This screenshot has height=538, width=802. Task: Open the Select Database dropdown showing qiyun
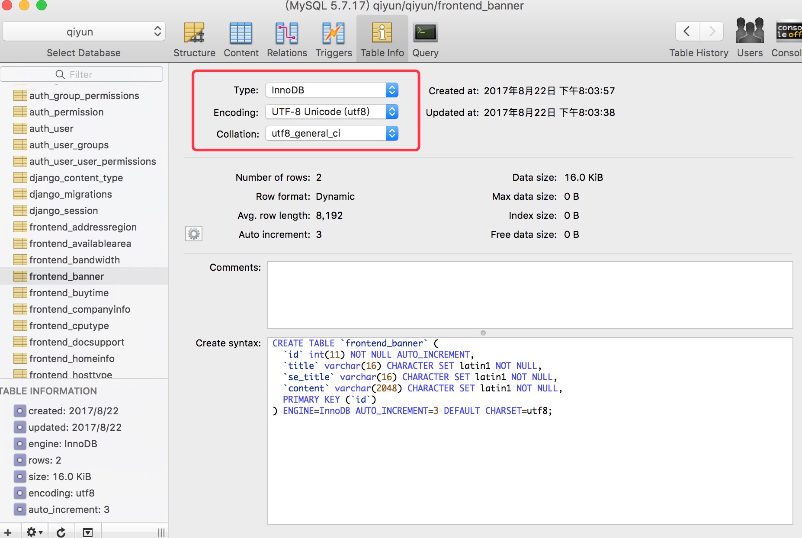[x=84, y=32]
